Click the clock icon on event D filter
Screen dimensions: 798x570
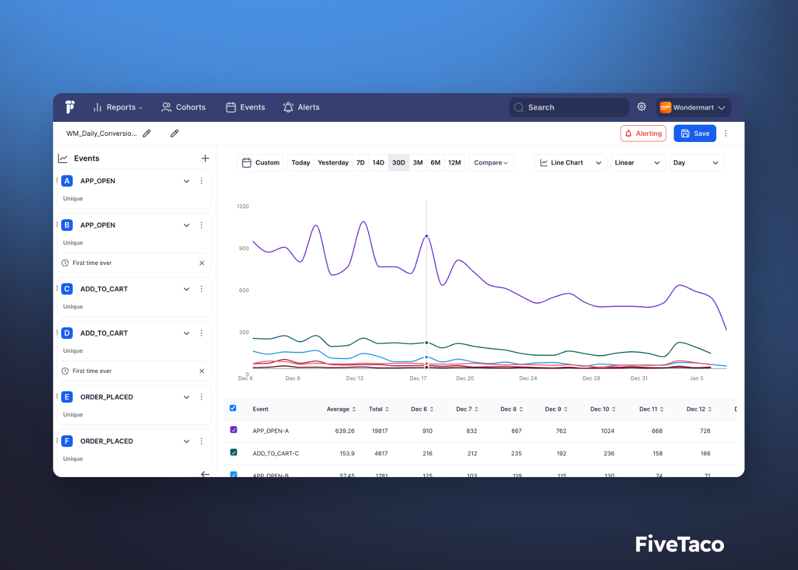[x=65, y=371]
